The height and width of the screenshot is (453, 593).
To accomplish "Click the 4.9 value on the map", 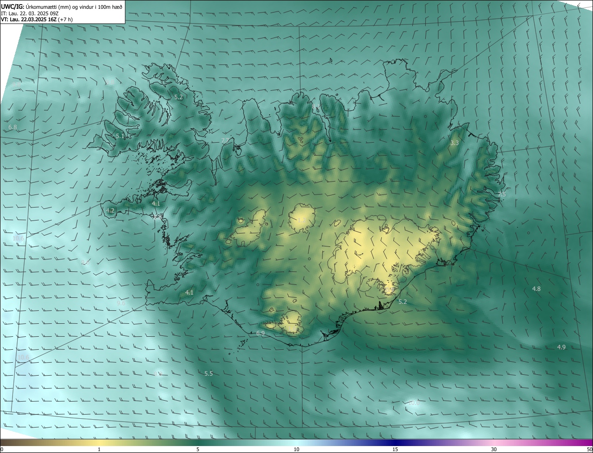I will click(561, 347).
